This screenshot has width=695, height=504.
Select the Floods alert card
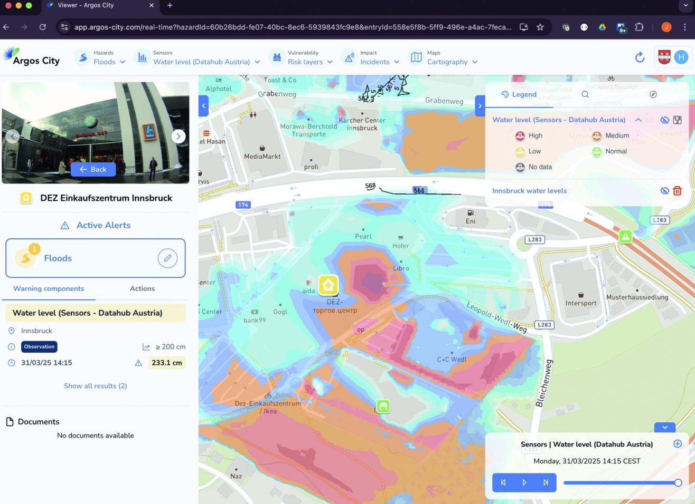point(96,258)
